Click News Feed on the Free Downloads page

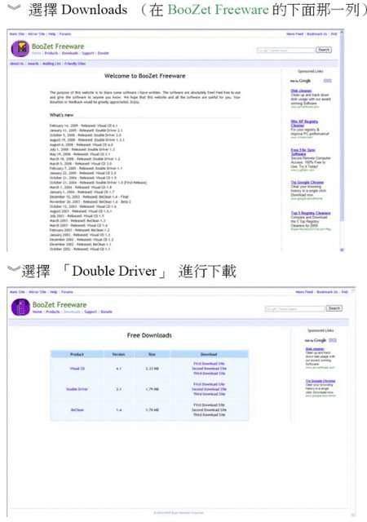click(304, 292)
